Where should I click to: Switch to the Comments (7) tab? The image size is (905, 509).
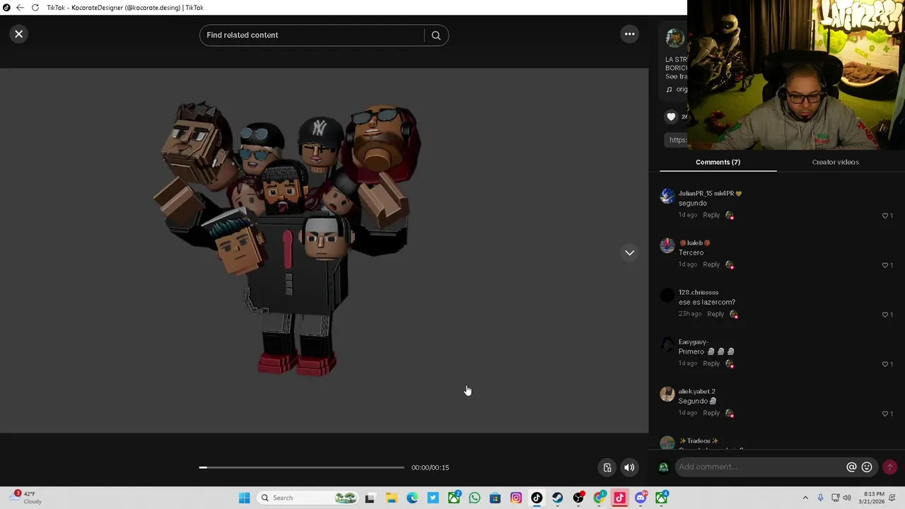coord(718,162)
